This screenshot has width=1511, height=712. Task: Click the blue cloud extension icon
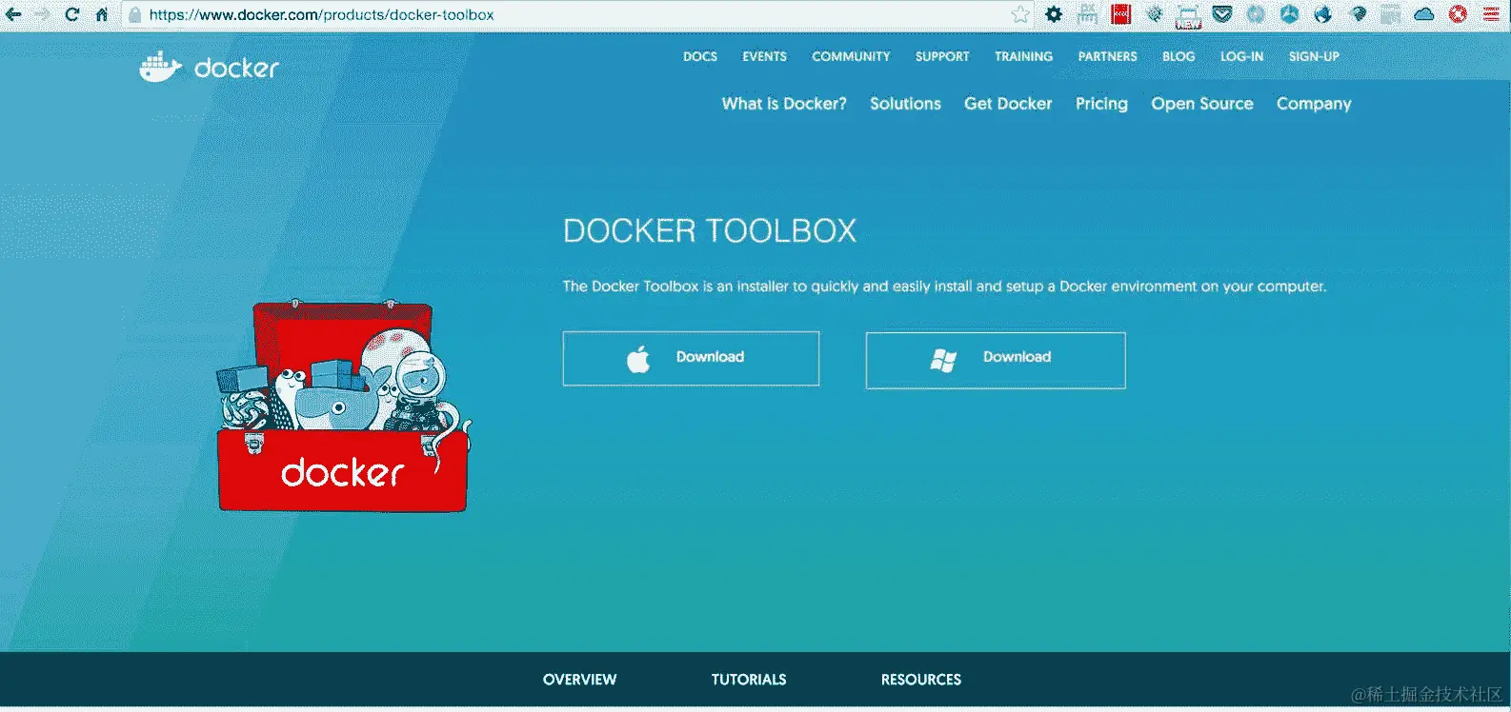[1423, 14]
